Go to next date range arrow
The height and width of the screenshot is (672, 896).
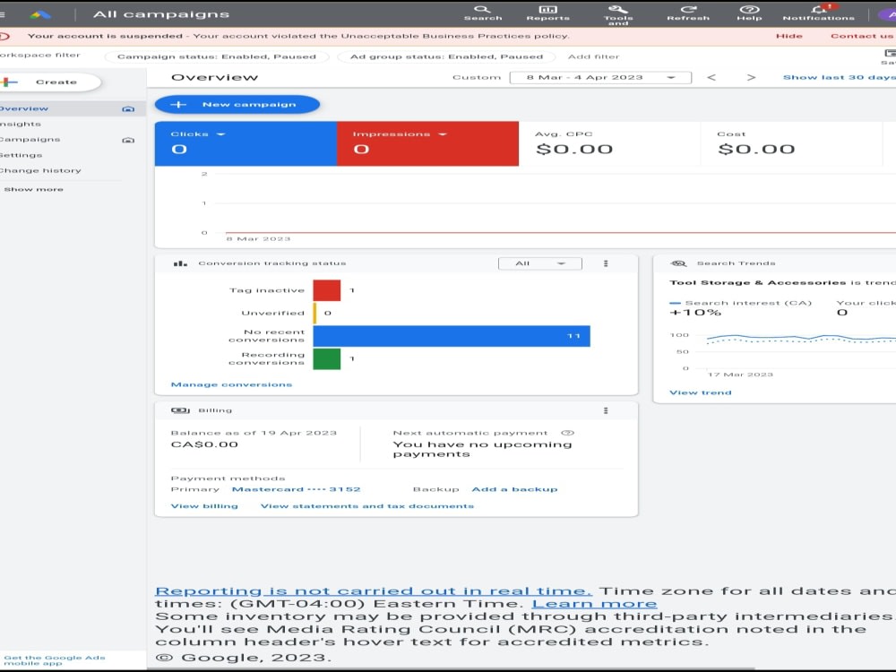coord(751,77)
